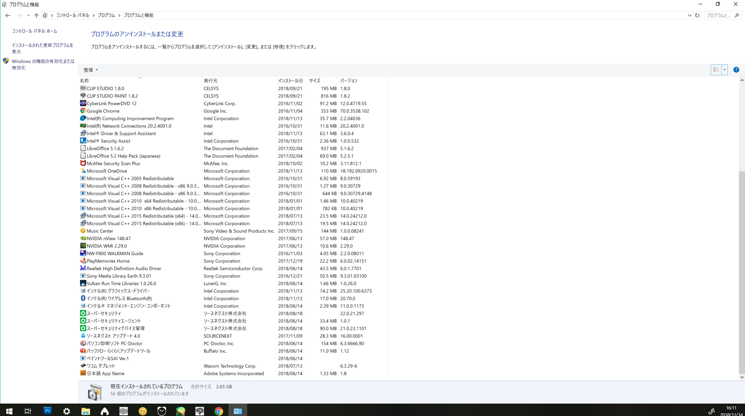Select NVIDIA WMI 2.29.0 entry

coord(233,246)
